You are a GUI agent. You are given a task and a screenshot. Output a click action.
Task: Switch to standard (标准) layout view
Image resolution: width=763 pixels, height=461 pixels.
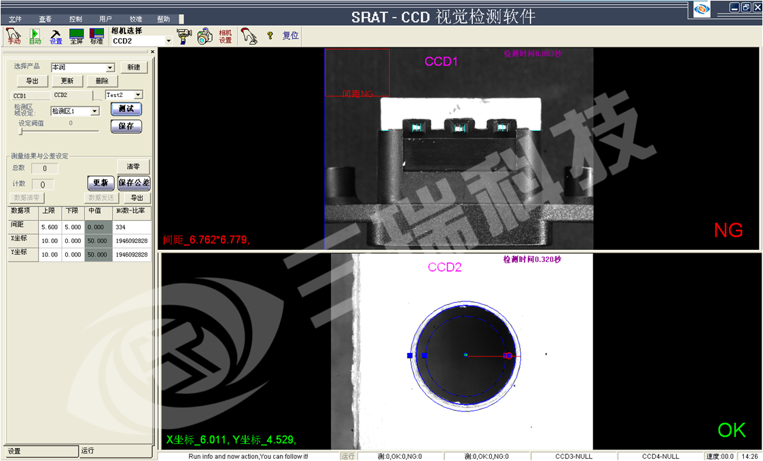(x=97, y=36)
